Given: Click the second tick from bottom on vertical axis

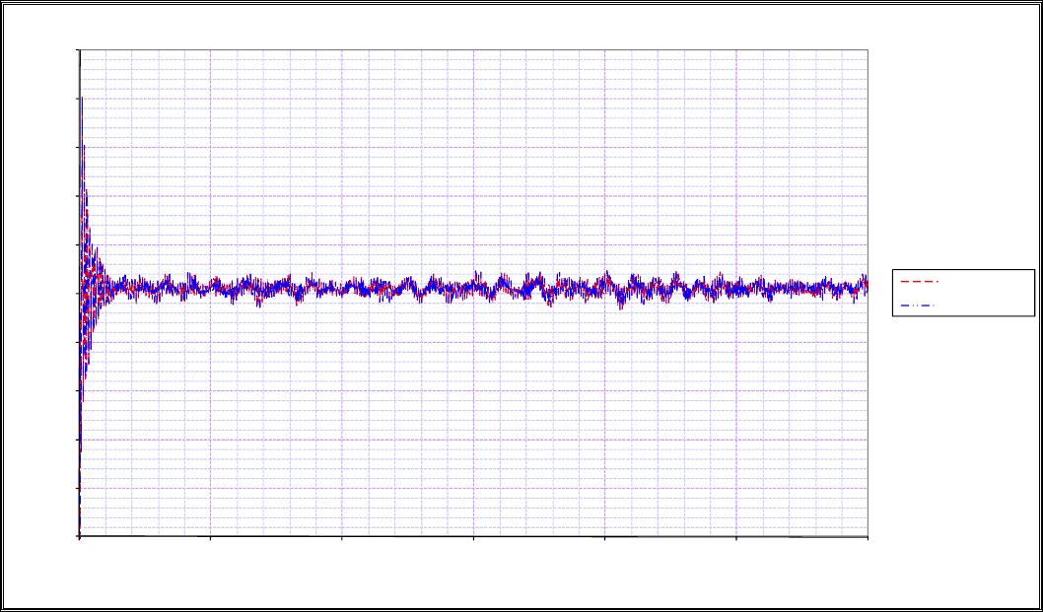Looking at the screenshot, I should tap(79, 488).
